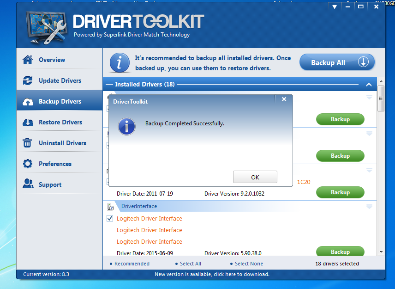Click Driver Date: 2011-07-19 text
The width and height of the screenshot is (395, 289).
(x=145, y=194)
